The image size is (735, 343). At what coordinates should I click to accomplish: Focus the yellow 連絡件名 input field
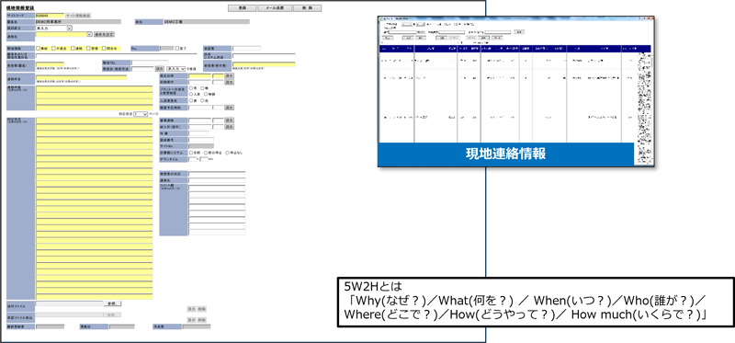[x=81, y=77]
